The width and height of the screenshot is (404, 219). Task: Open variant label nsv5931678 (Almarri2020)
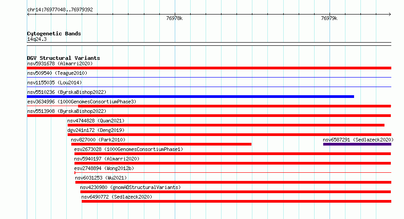coord(60,63)
